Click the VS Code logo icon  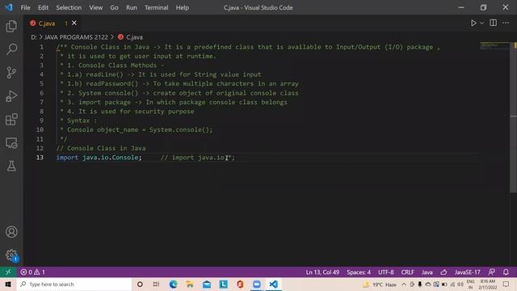click(9, 7)
